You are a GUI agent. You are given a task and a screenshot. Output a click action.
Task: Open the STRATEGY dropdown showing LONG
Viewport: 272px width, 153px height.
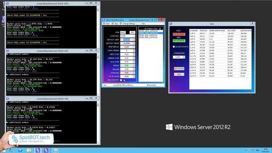127,36
